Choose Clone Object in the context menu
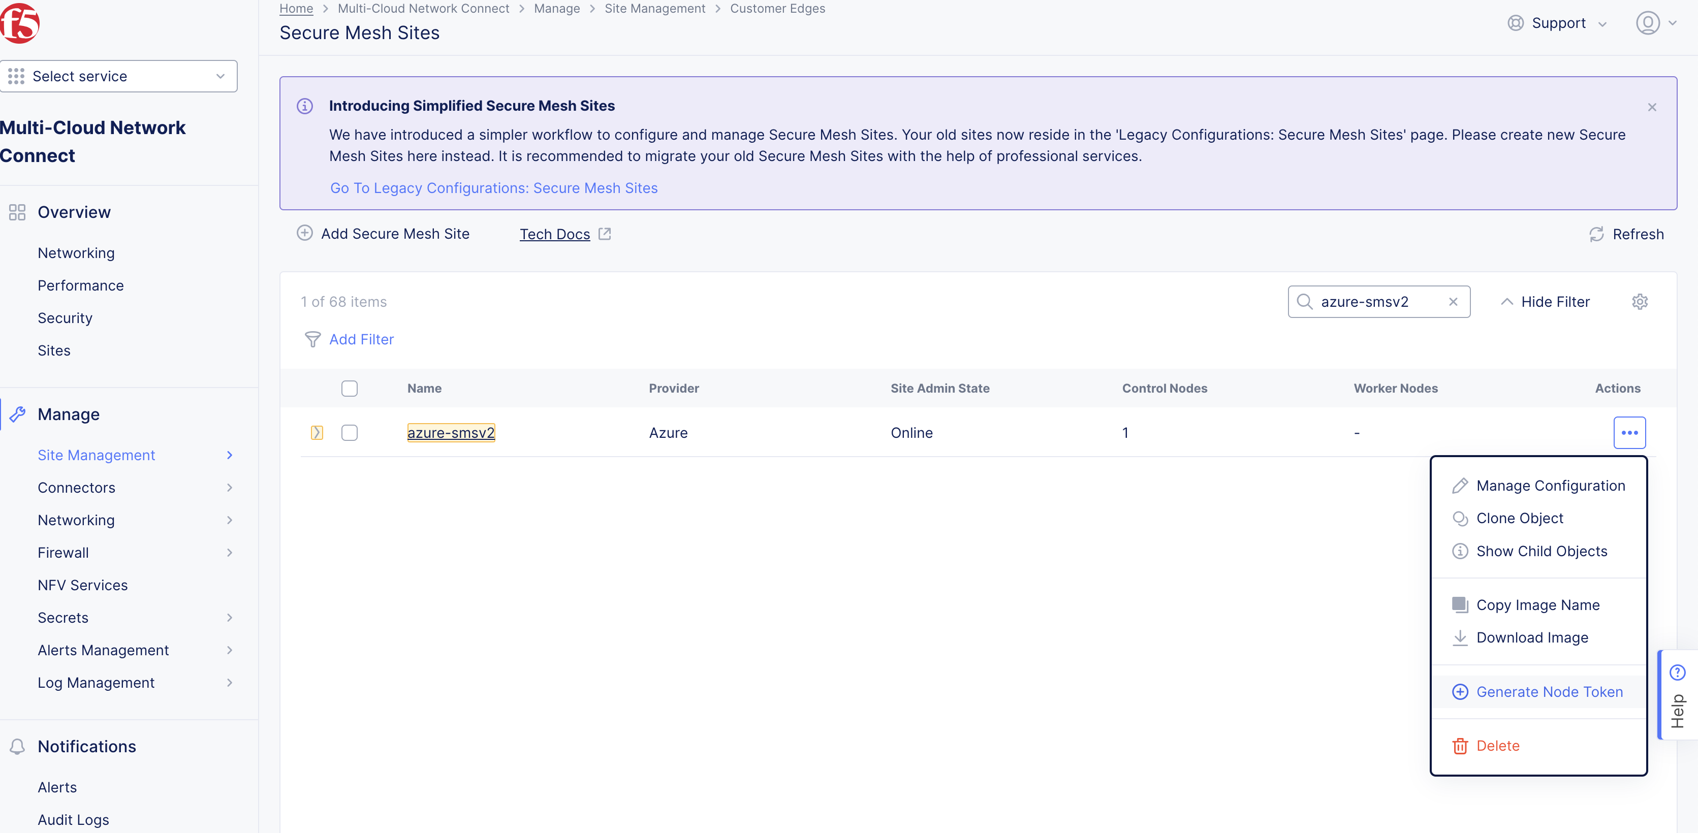The image size is (1698, 833). coord(1519,518)
